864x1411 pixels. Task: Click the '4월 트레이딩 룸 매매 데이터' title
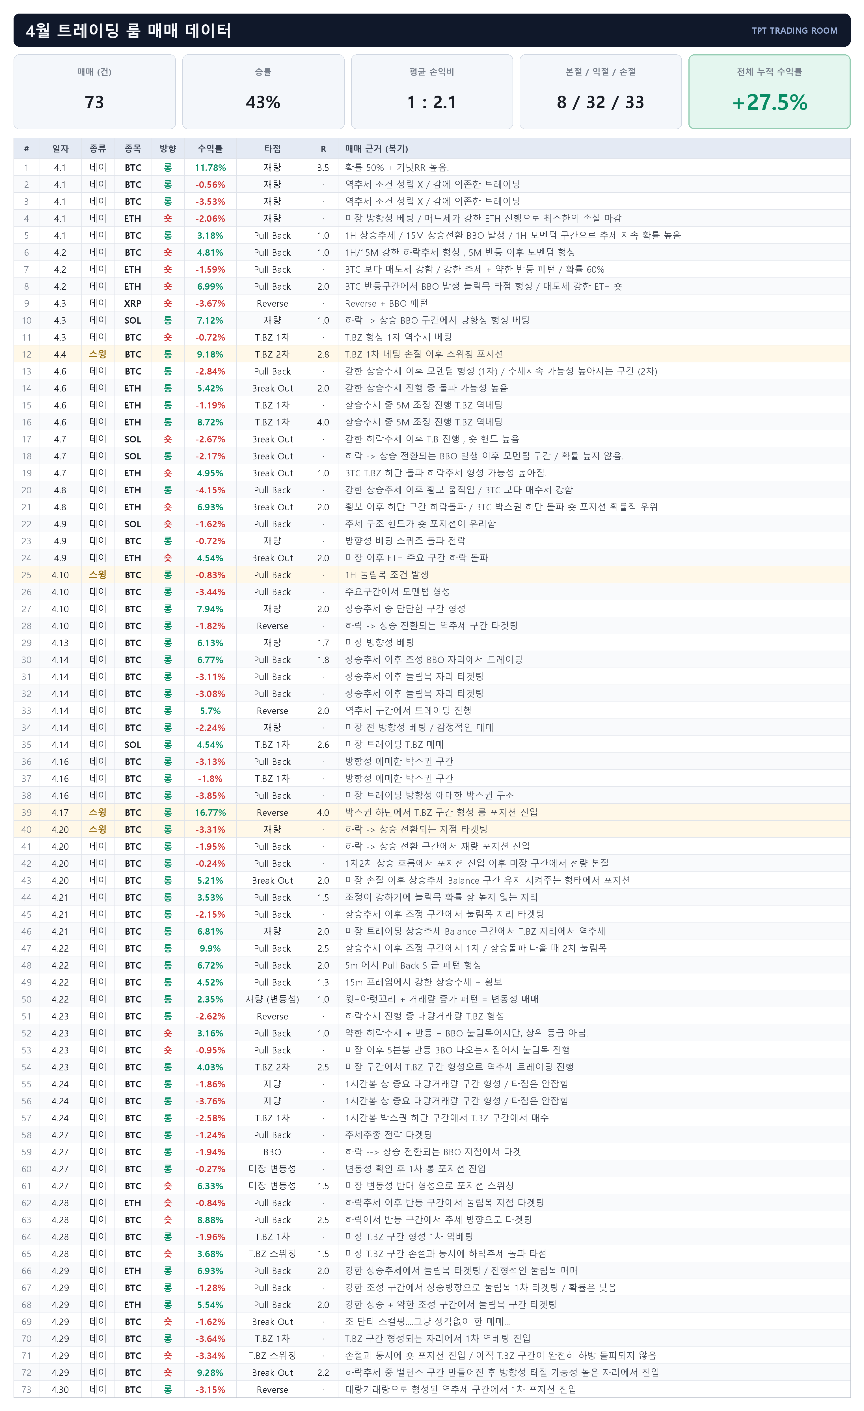click(128, 30)
